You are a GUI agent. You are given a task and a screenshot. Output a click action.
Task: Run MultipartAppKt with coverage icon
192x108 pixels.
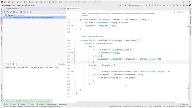click(152, 5)
